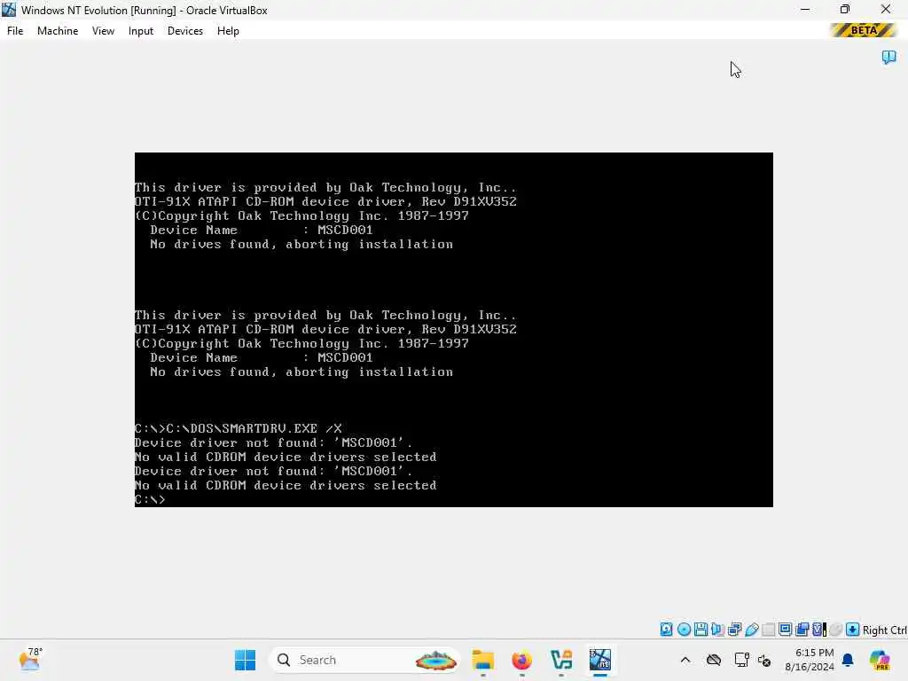Close the VirtualBox window

pyautogui.click(x=886, y=10)
